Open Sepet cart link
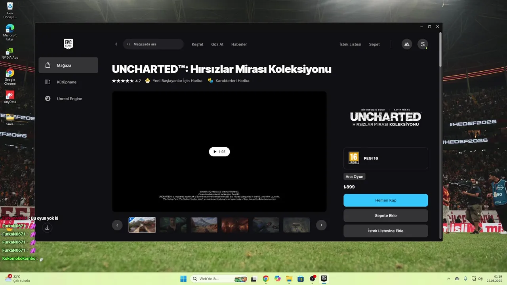 [x=374, y=44]
